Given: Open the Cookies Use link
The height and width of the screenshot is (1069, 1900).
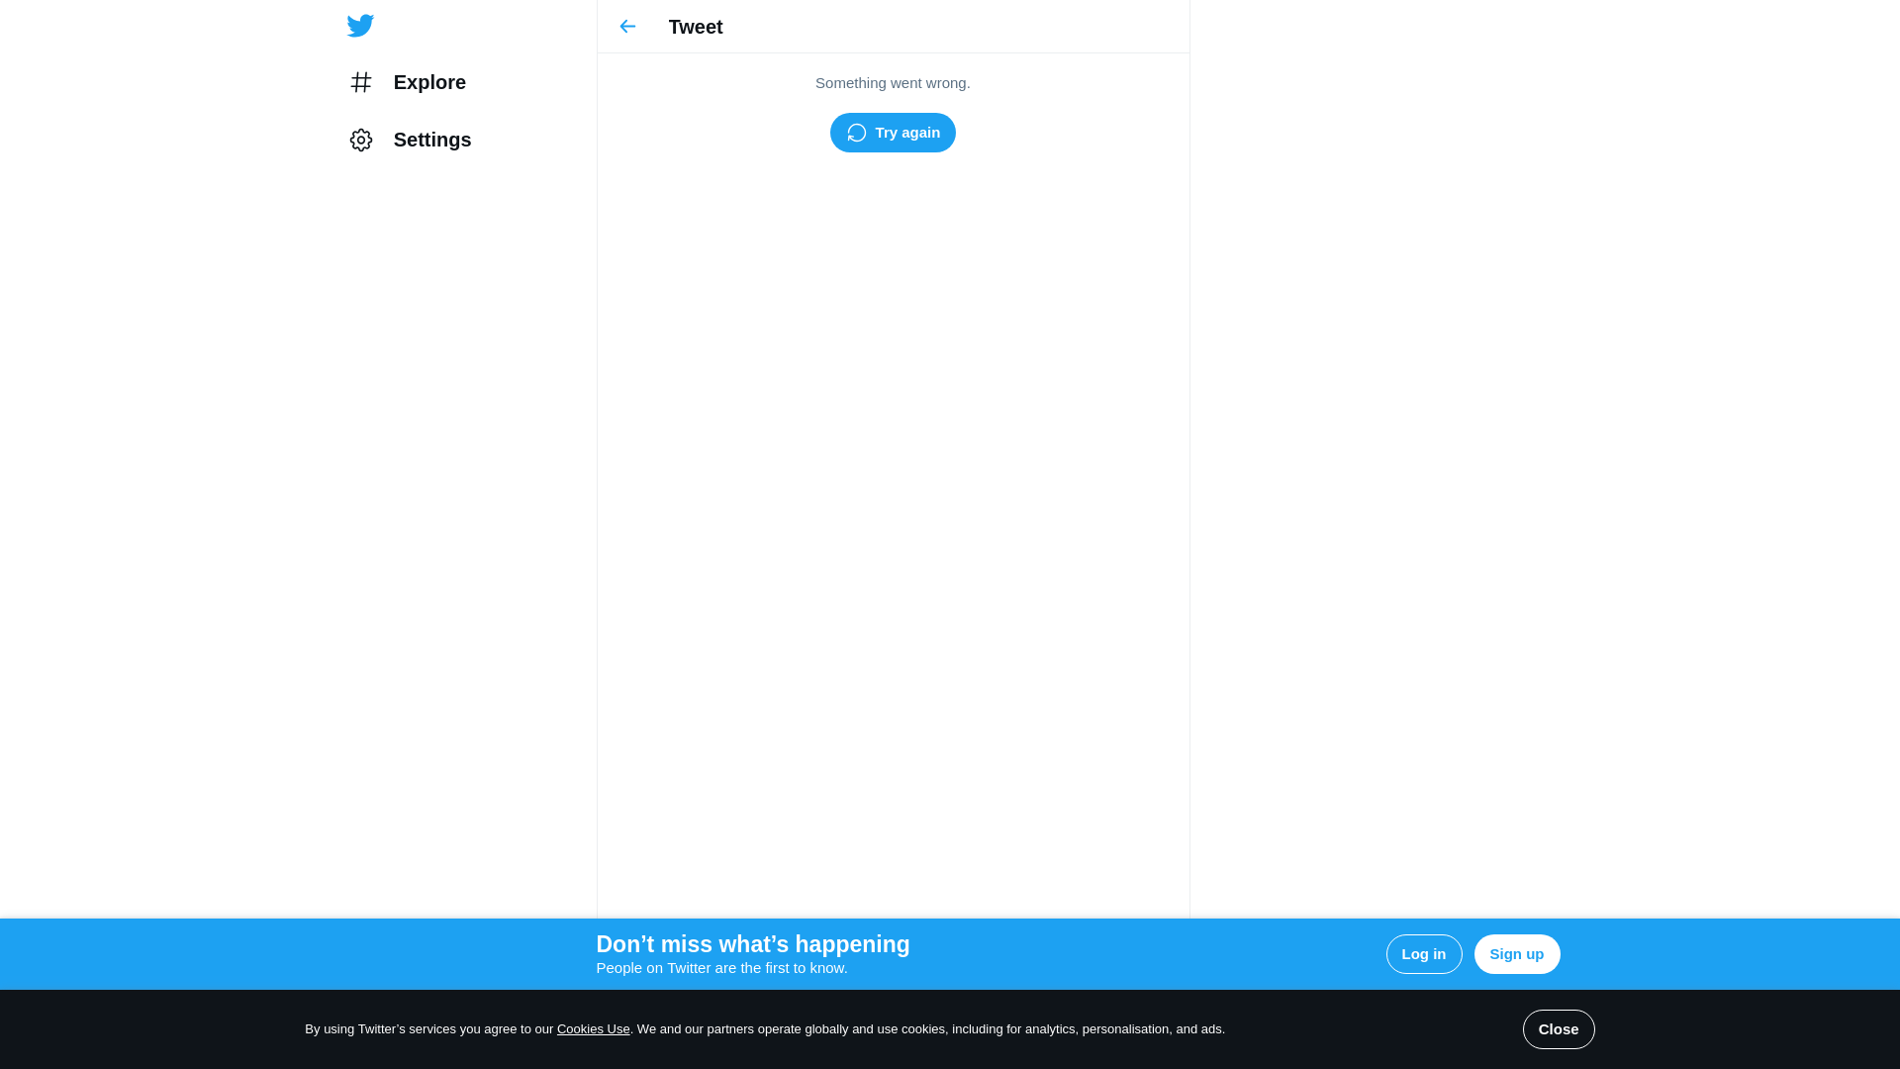Looking at the screenshot, I should [593, 1029].
